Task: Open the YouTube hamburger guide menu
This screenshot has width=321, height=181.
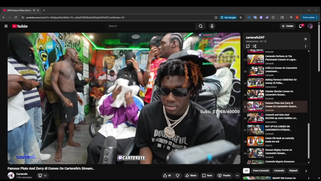Action: click(x=6, y=26)
